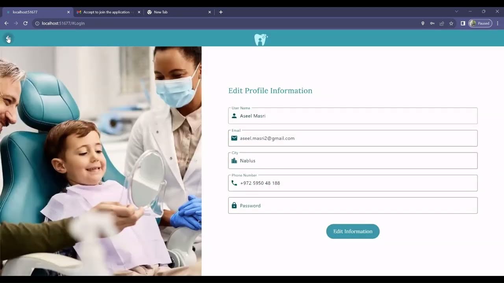Click the browser forward arrow
Screen dimensions: 504x283
16,23
